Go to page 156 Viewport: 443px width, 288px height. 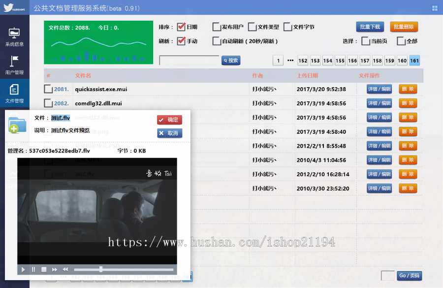pyautogui.click(x=352, y=61)
